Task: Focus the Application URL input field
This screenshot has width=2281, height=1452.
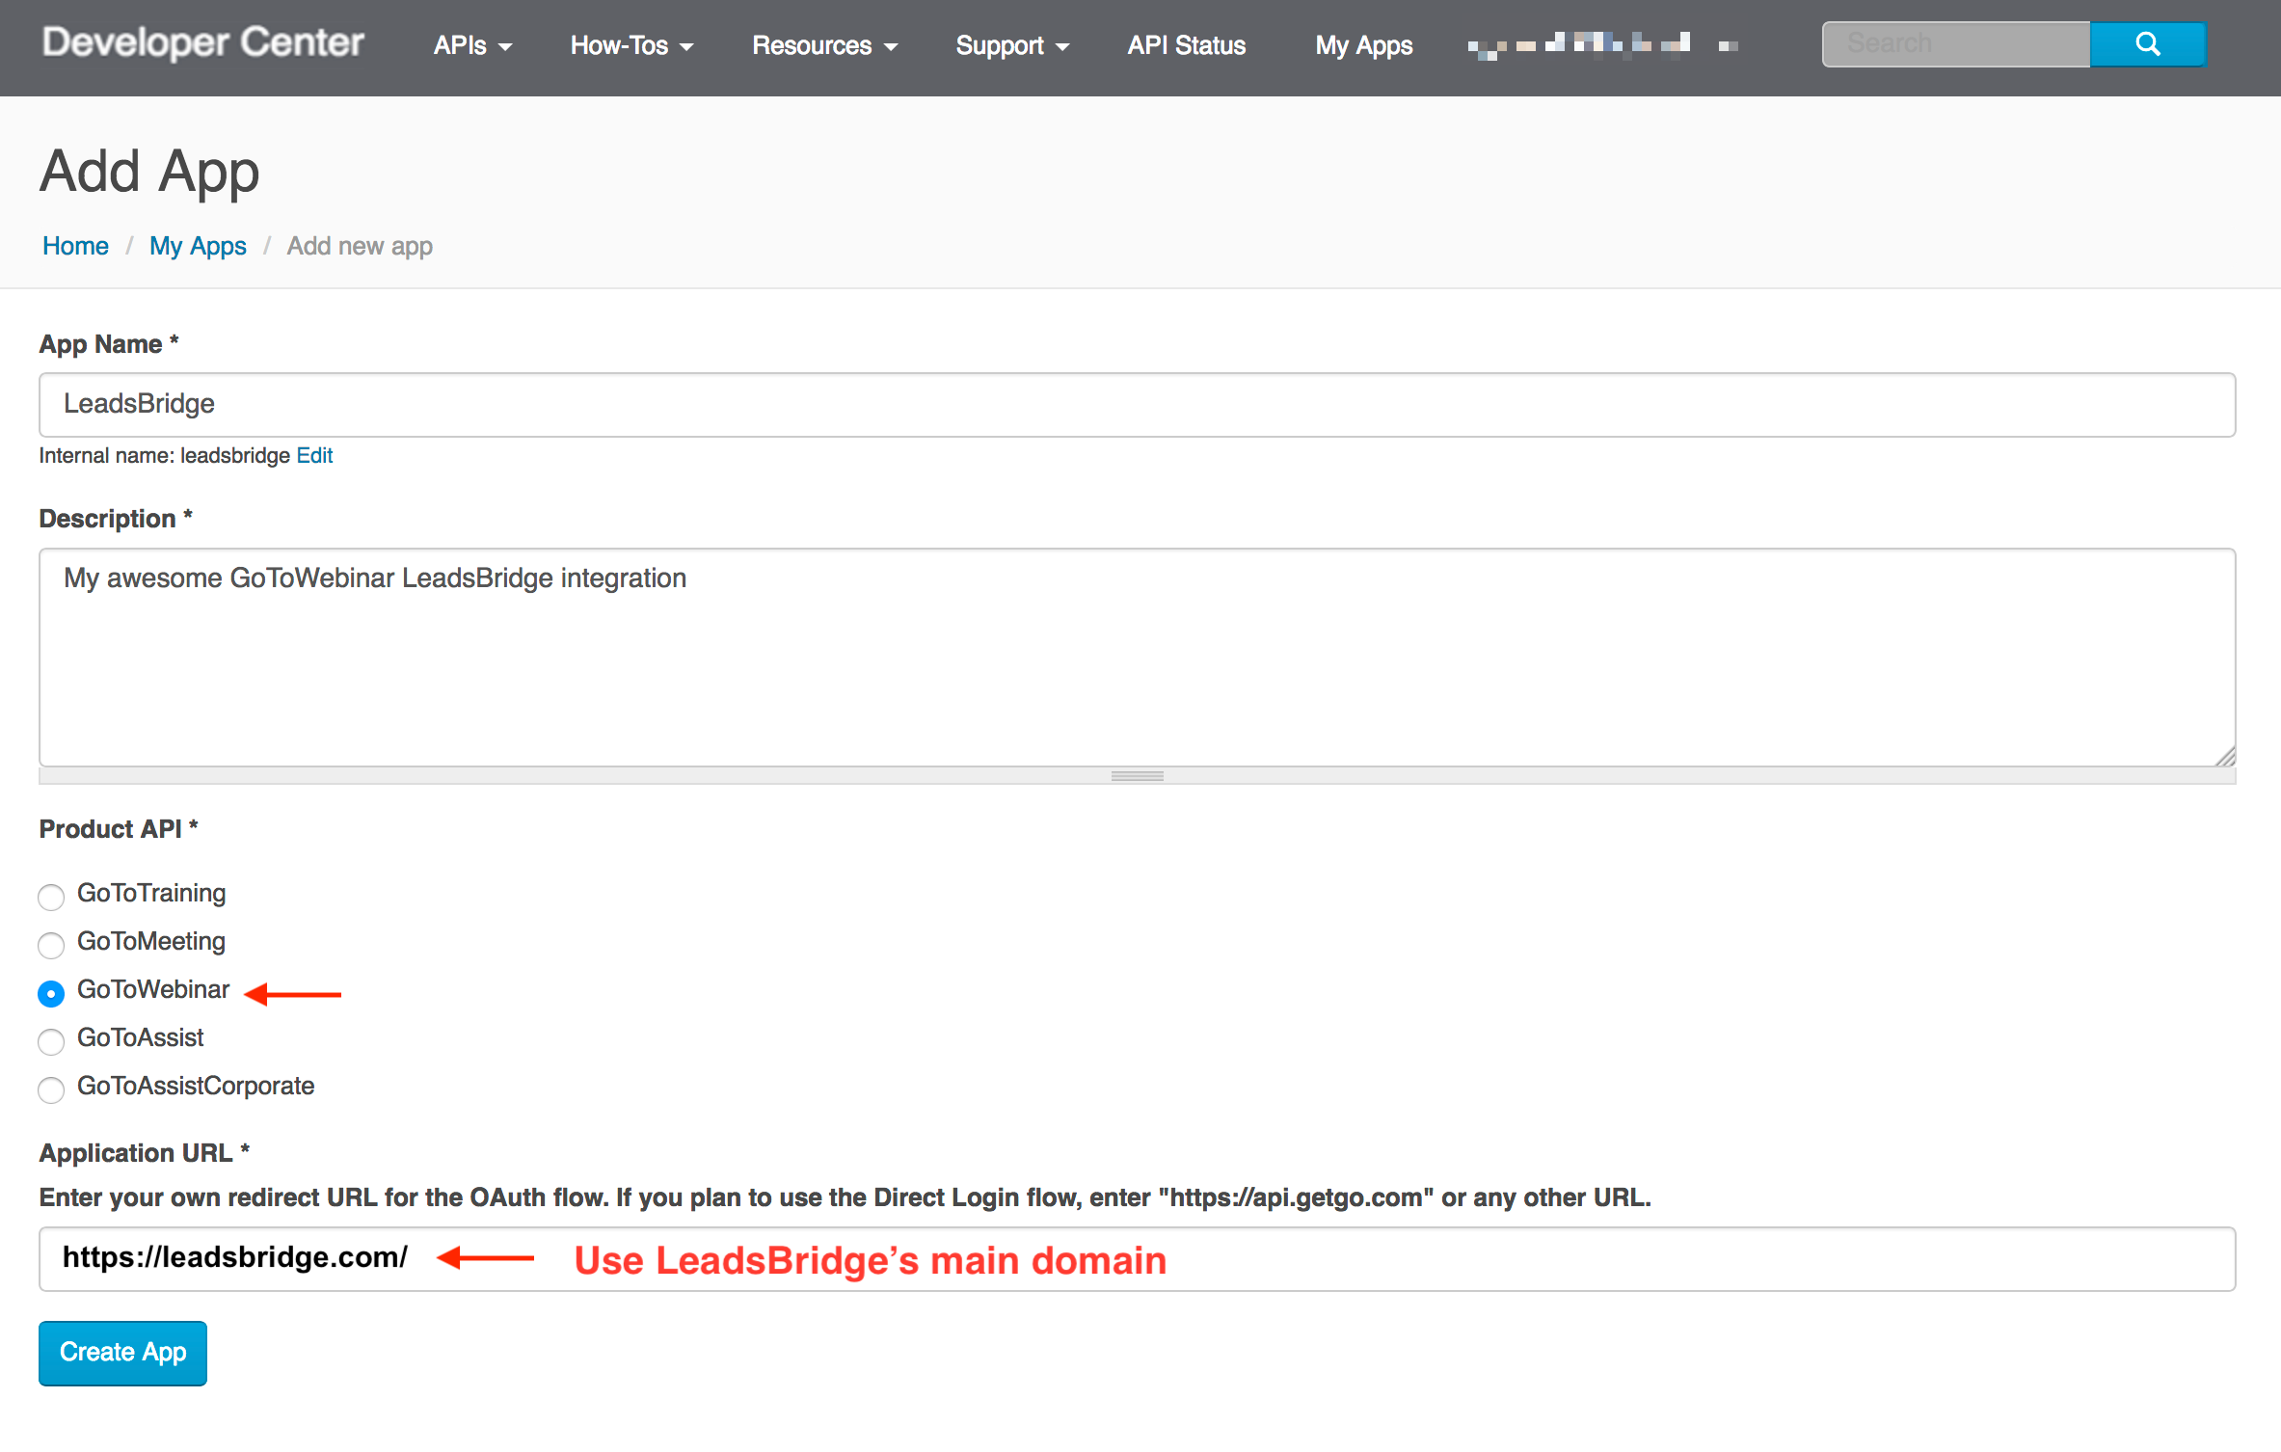Action: [1137, 1259]
